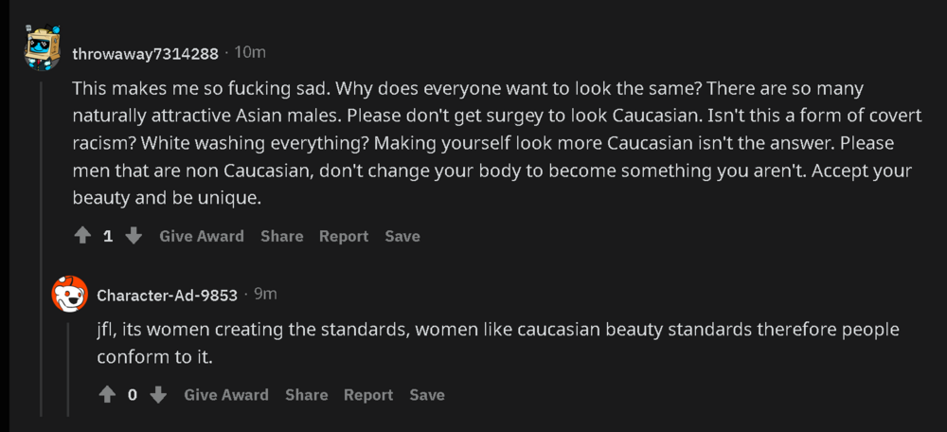Upvote throwaway7314288's comment
This screenshot has width=947, height=432.
(x=82, y=236)
